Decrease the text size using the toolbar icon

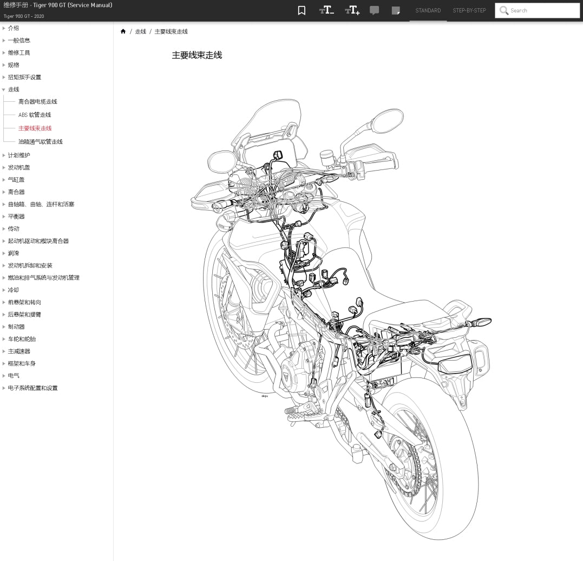point(326,10)
